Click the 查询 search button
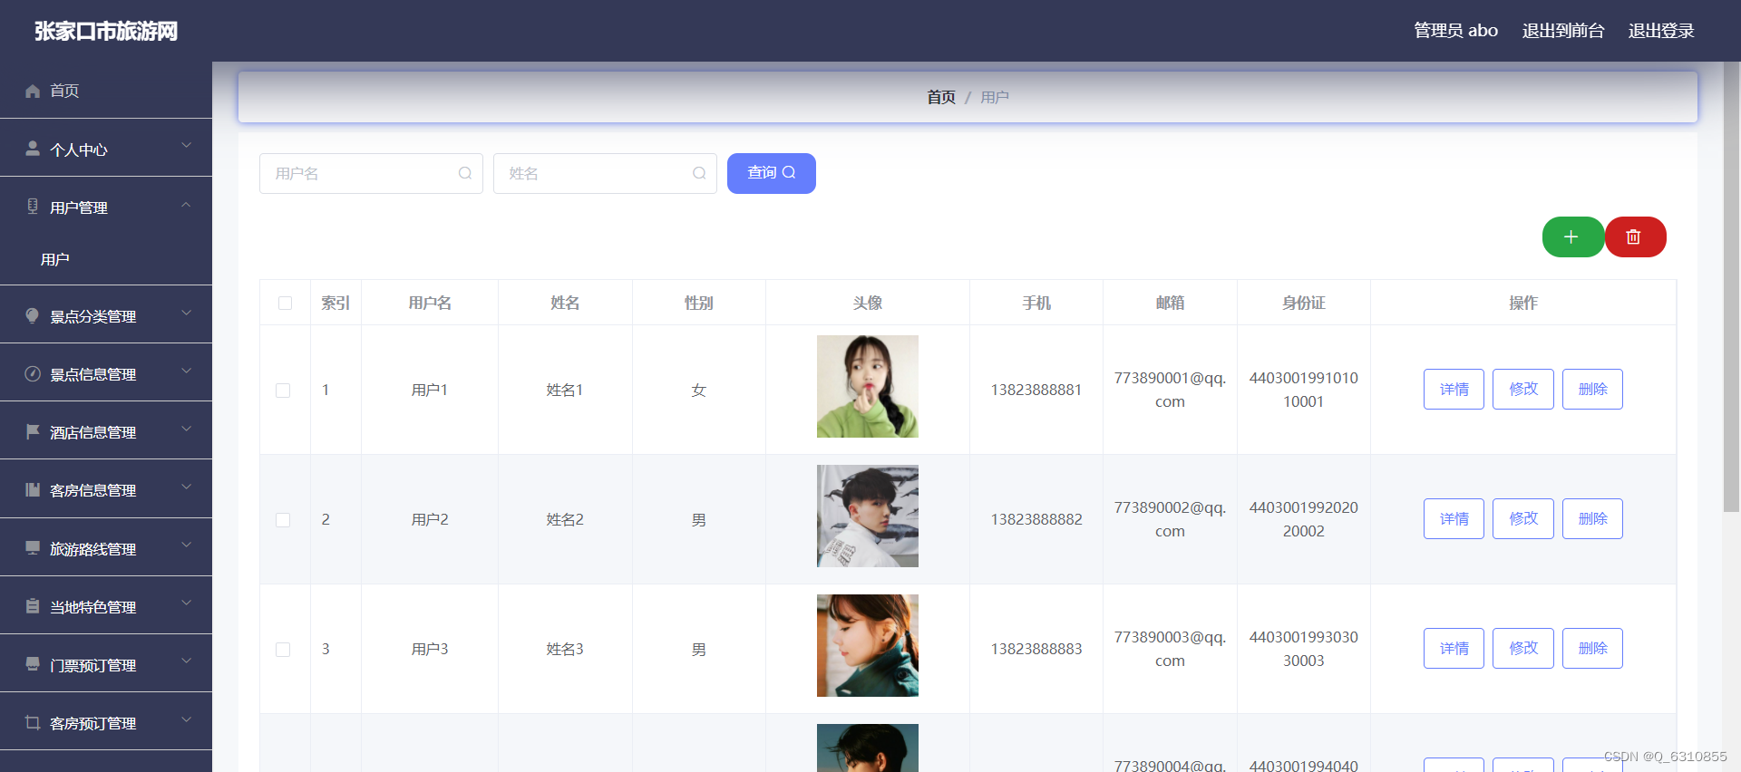Viewport: 1741px width, 772px height. pos(772,173)
